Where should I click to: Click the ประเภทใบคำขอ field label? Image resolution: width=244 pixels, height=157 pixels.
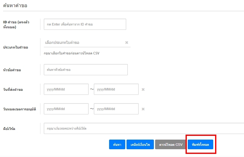point(16,48)
